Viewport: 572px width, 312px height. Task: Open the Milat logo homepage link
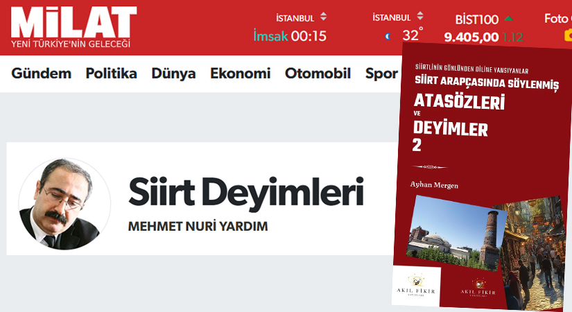pos(73,26)
